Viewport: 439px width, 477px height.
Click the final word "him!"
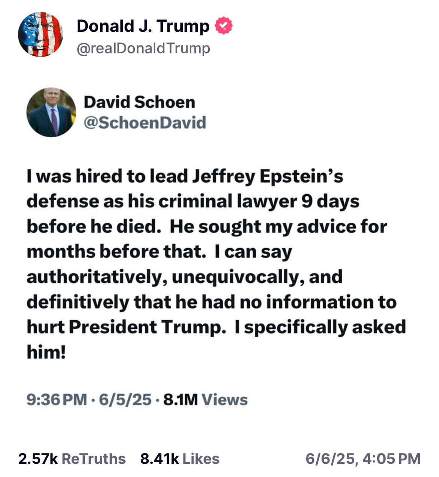tap(46, 352)
